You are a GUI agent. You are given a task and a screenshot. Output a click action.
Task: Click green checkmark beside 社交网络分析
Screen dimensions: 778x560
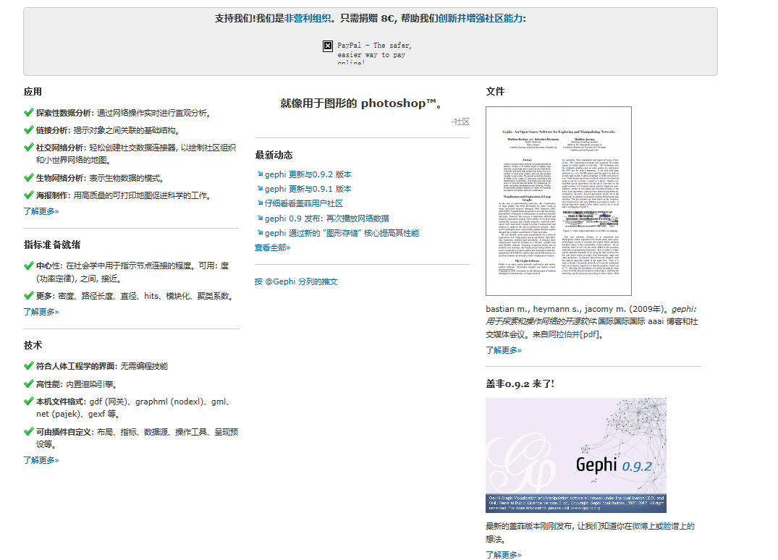coord(28,148)
